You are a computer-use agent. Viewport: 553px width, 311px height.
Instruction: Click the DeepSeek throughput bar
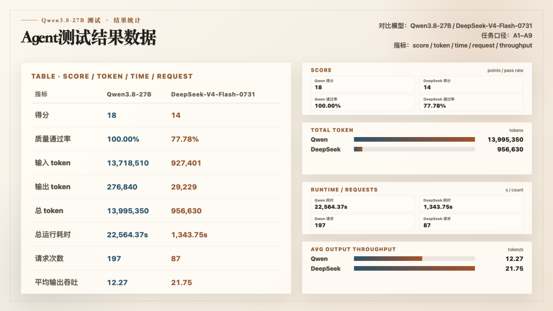coord(414,269)
